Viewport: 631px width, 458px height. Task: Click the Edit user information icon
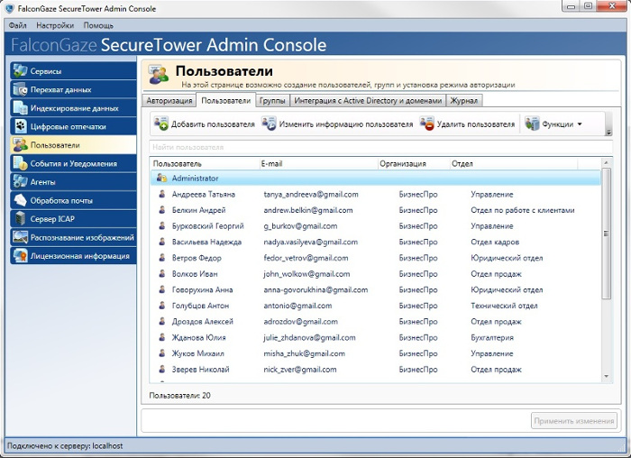coord(269,124)
